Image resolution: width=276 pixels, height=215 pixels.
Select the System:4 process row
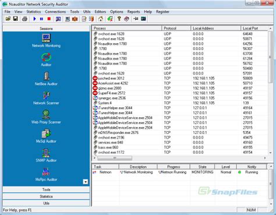pos(180,103)
